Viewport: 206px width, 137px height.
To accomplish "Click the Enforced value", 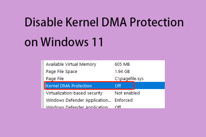I will pos(124,100).
